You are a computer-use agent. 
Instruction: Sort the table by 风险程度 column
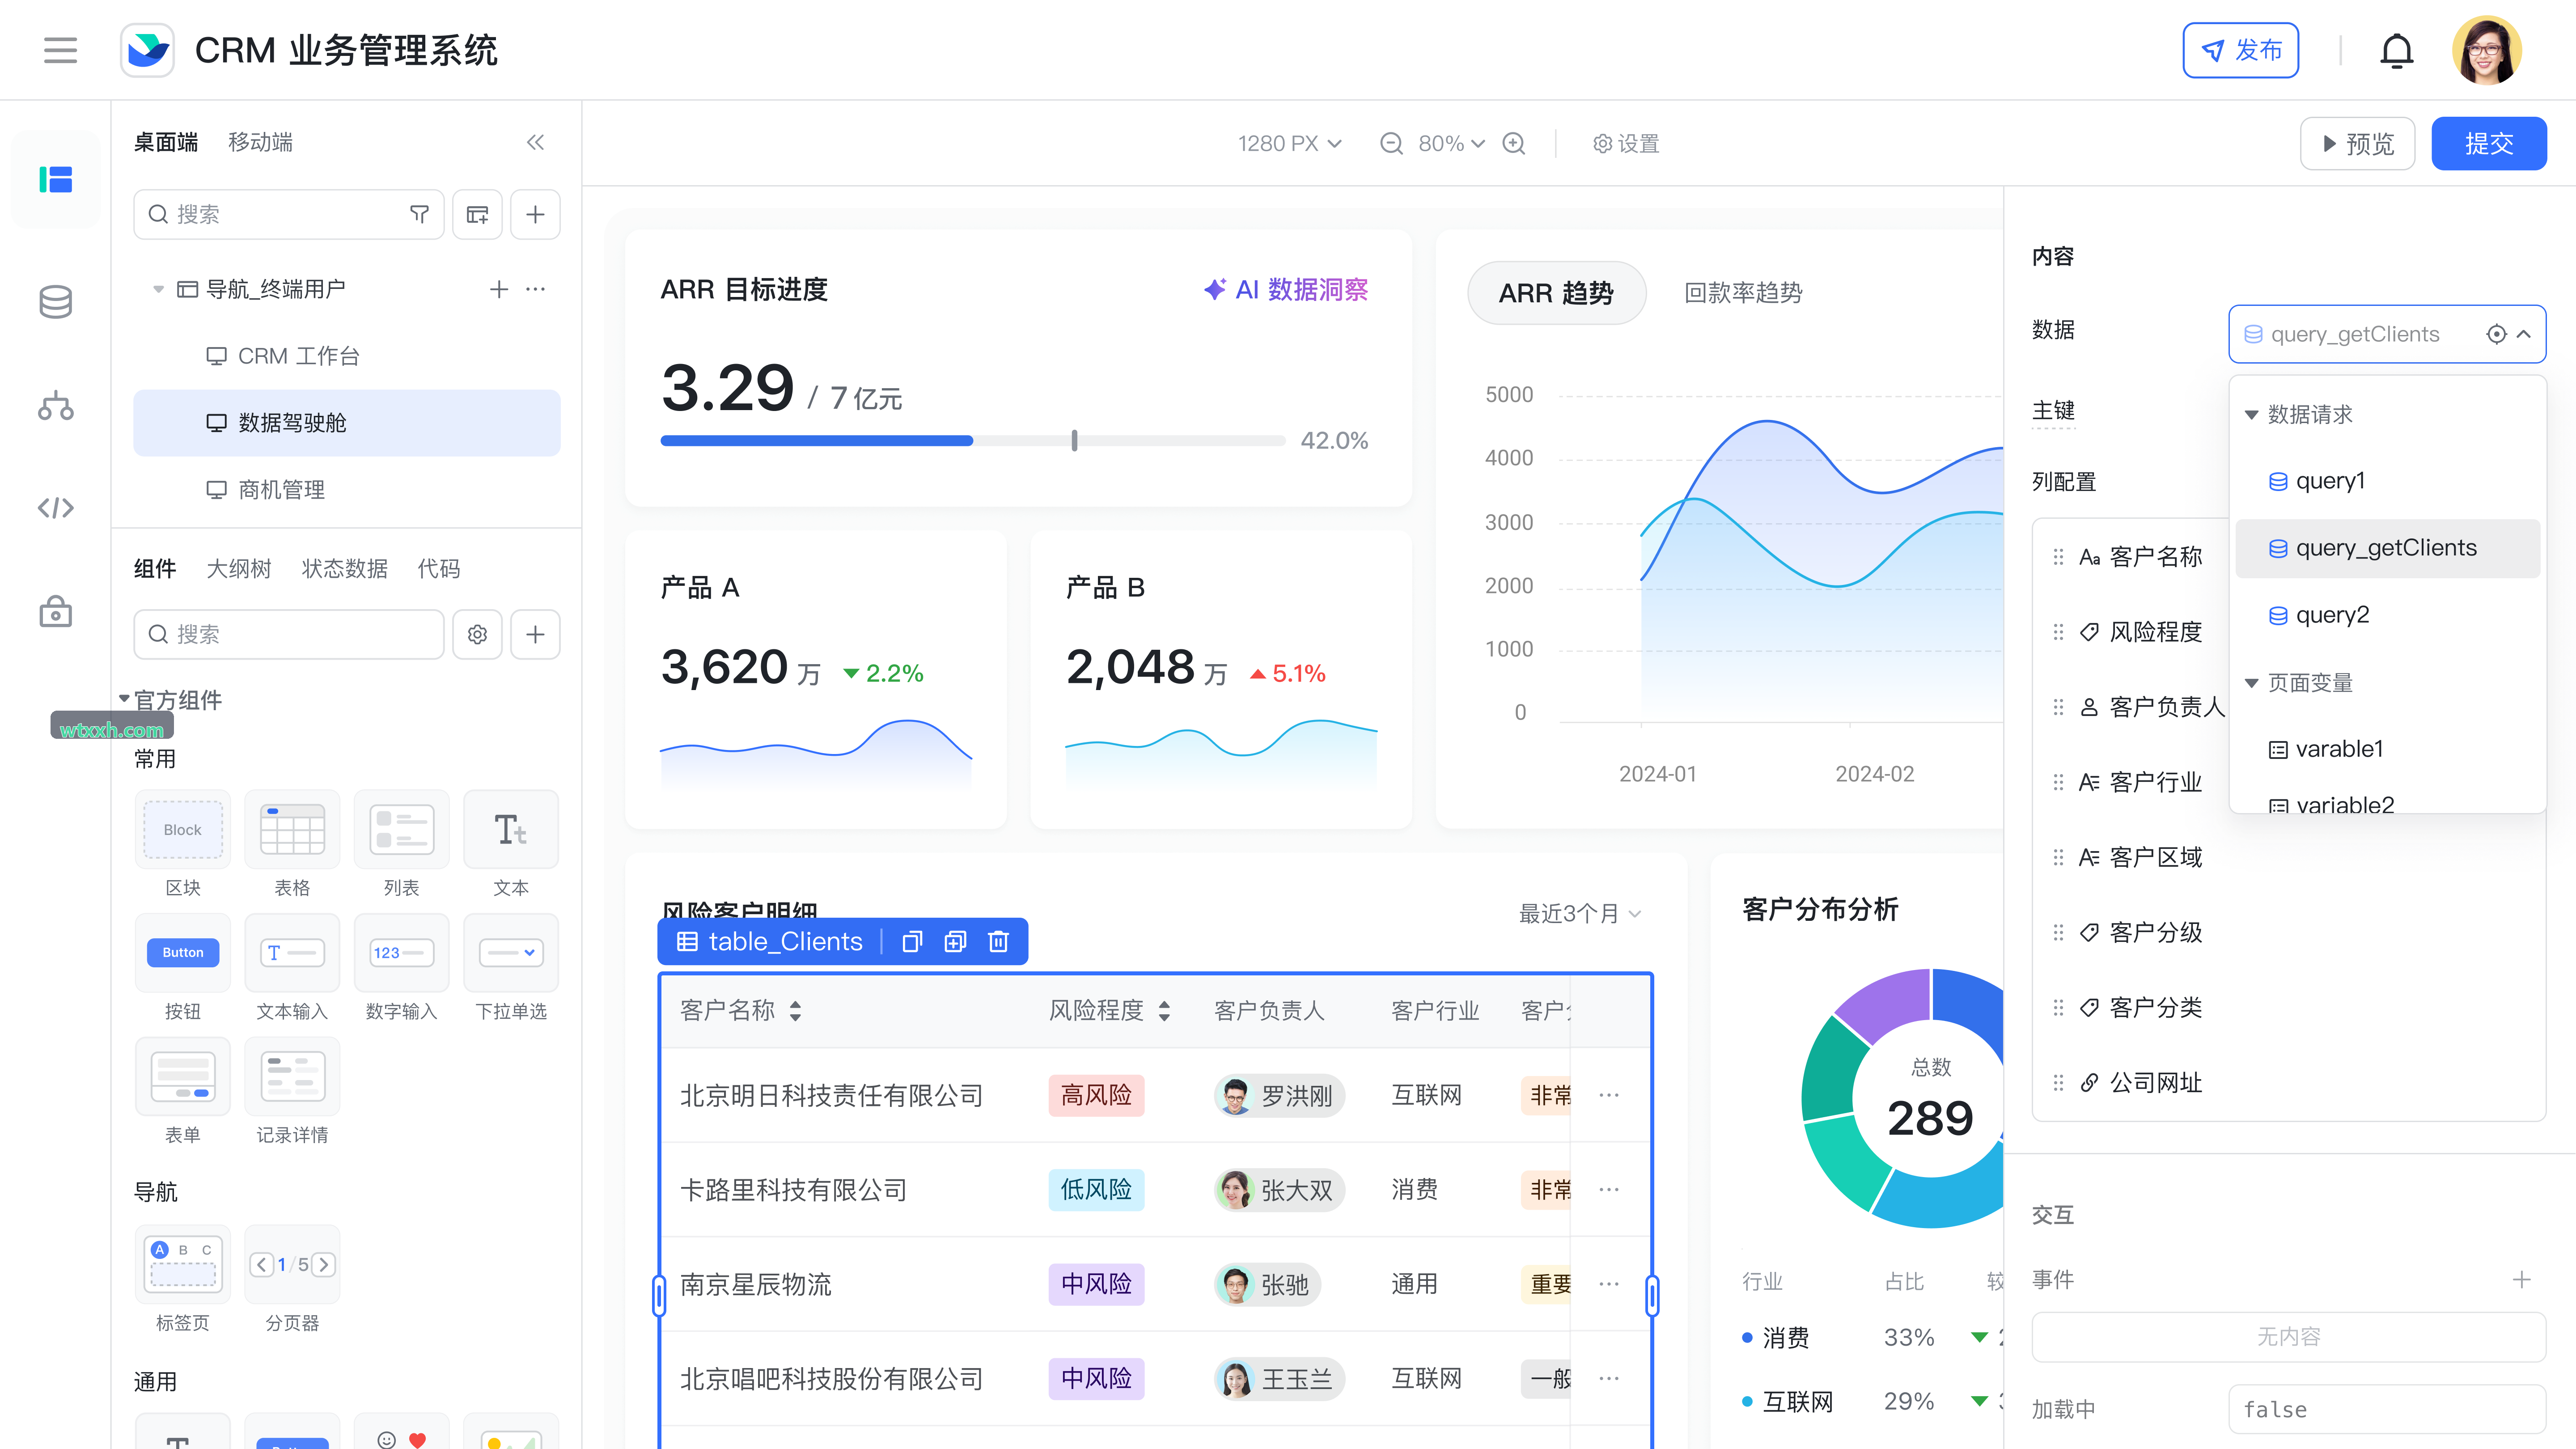(1164, 1011)
